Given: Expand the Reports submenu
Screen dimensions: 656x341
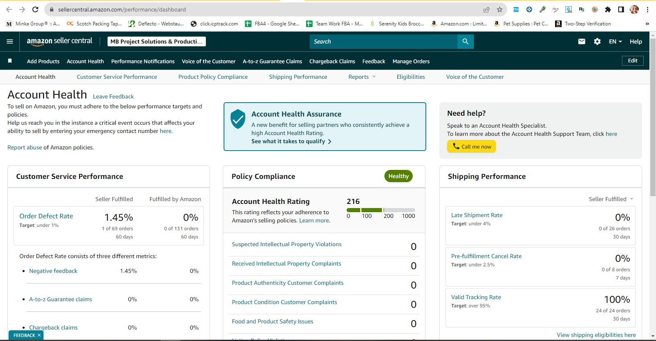Looking at the screenshot, I should click(362, 77).
